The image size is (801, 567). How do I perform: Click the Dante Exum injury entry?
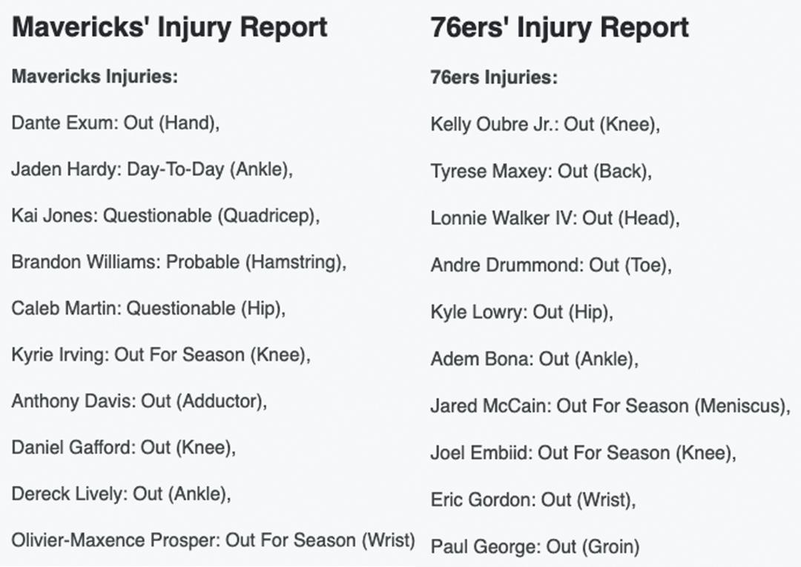(x=116, y=123)
